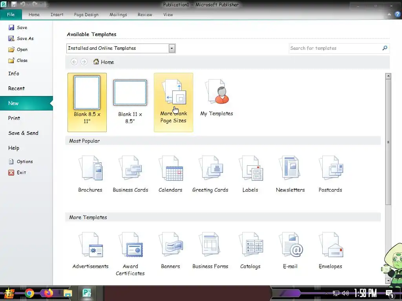Switch to the Review tab
The height and width of the screenshot is (301, 402).
point(145,15)
